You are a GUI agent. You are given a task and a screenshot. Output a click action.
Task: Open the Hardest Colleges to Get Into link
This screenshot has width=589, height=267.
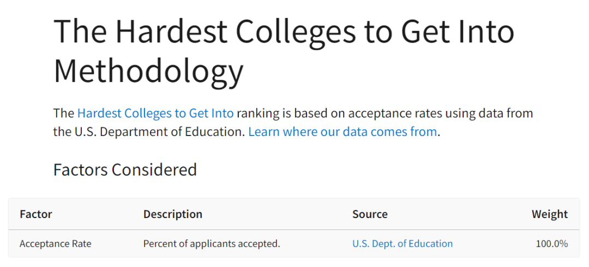(x=155, y=113)
